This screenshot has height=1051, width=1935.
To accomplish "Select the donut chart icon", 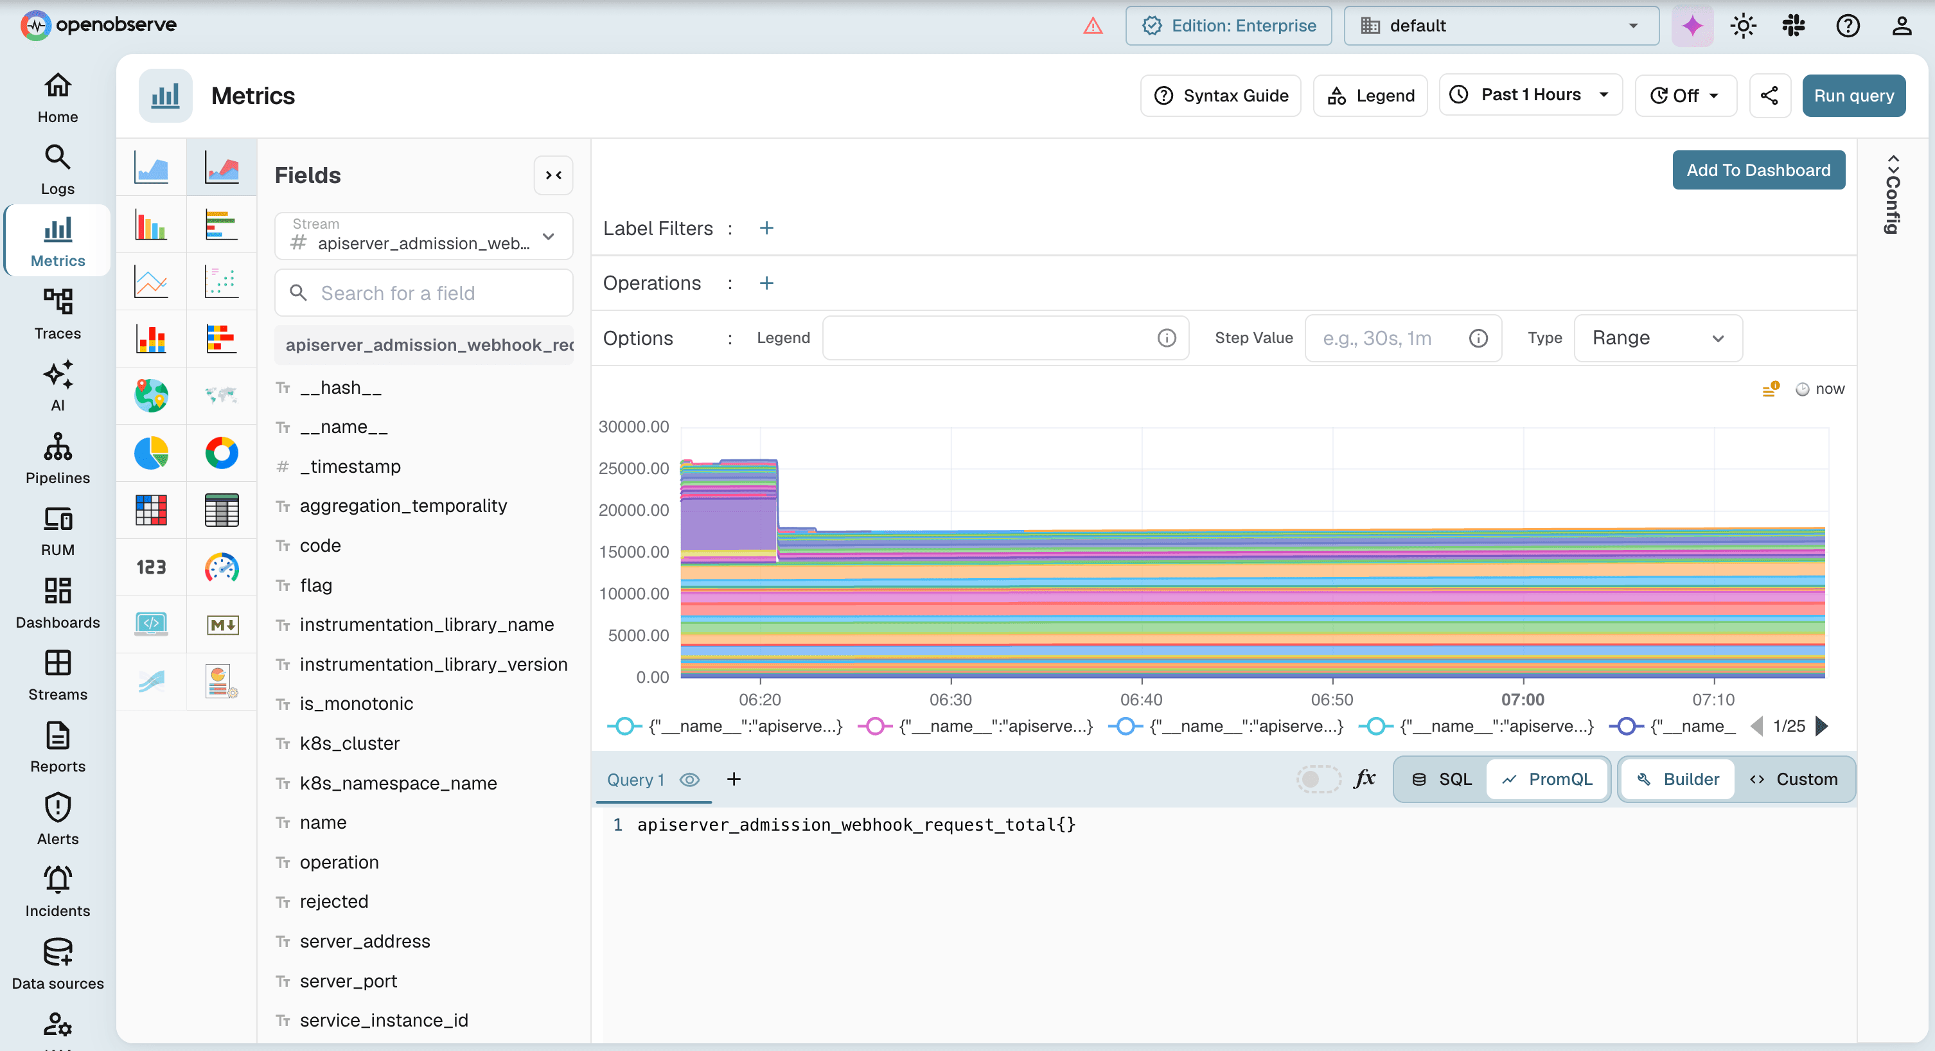I will pos(222,452).
